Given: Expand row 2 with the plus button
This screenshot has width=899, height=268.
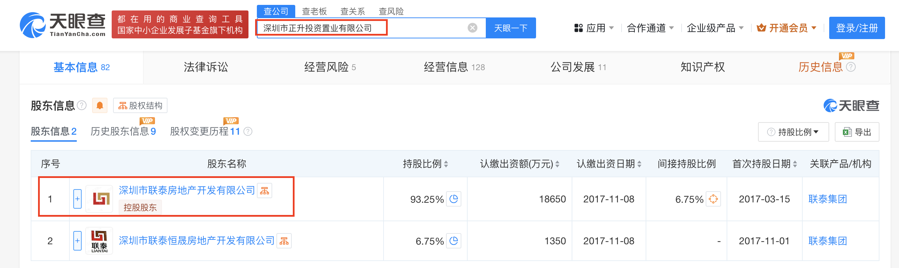Looking at the screenshot, I should pos(77,241).
